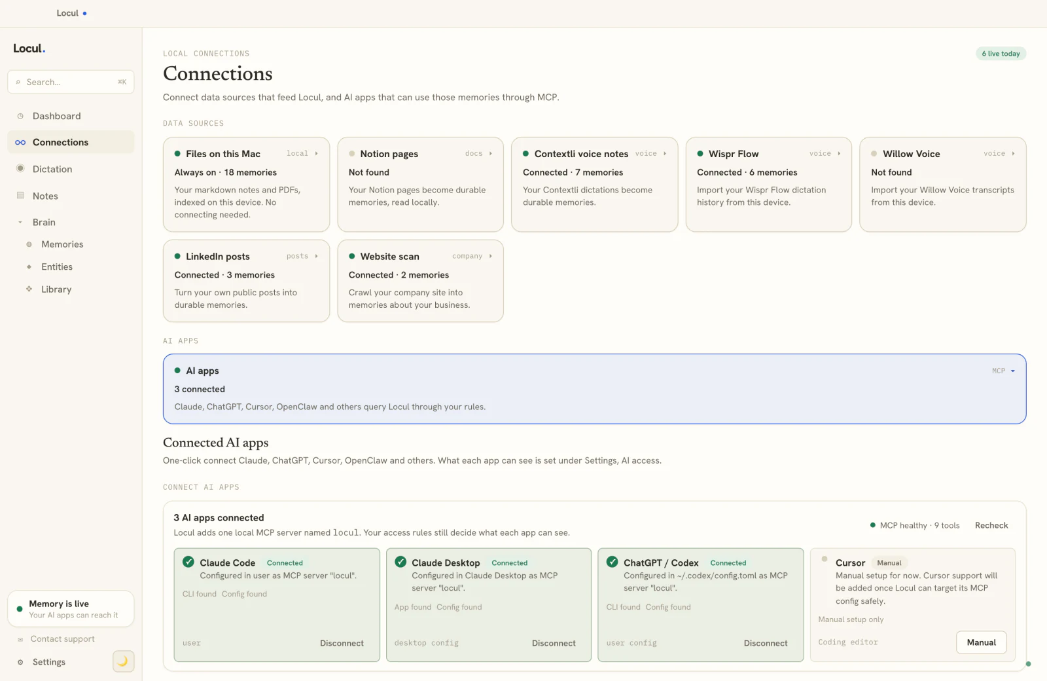Click the Notes icon in the sidebar

click(20, 196)
